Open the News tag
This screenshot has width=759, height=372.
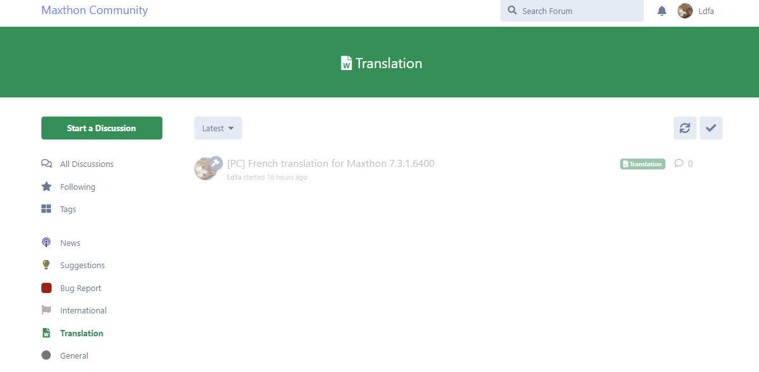click(70, 243)
